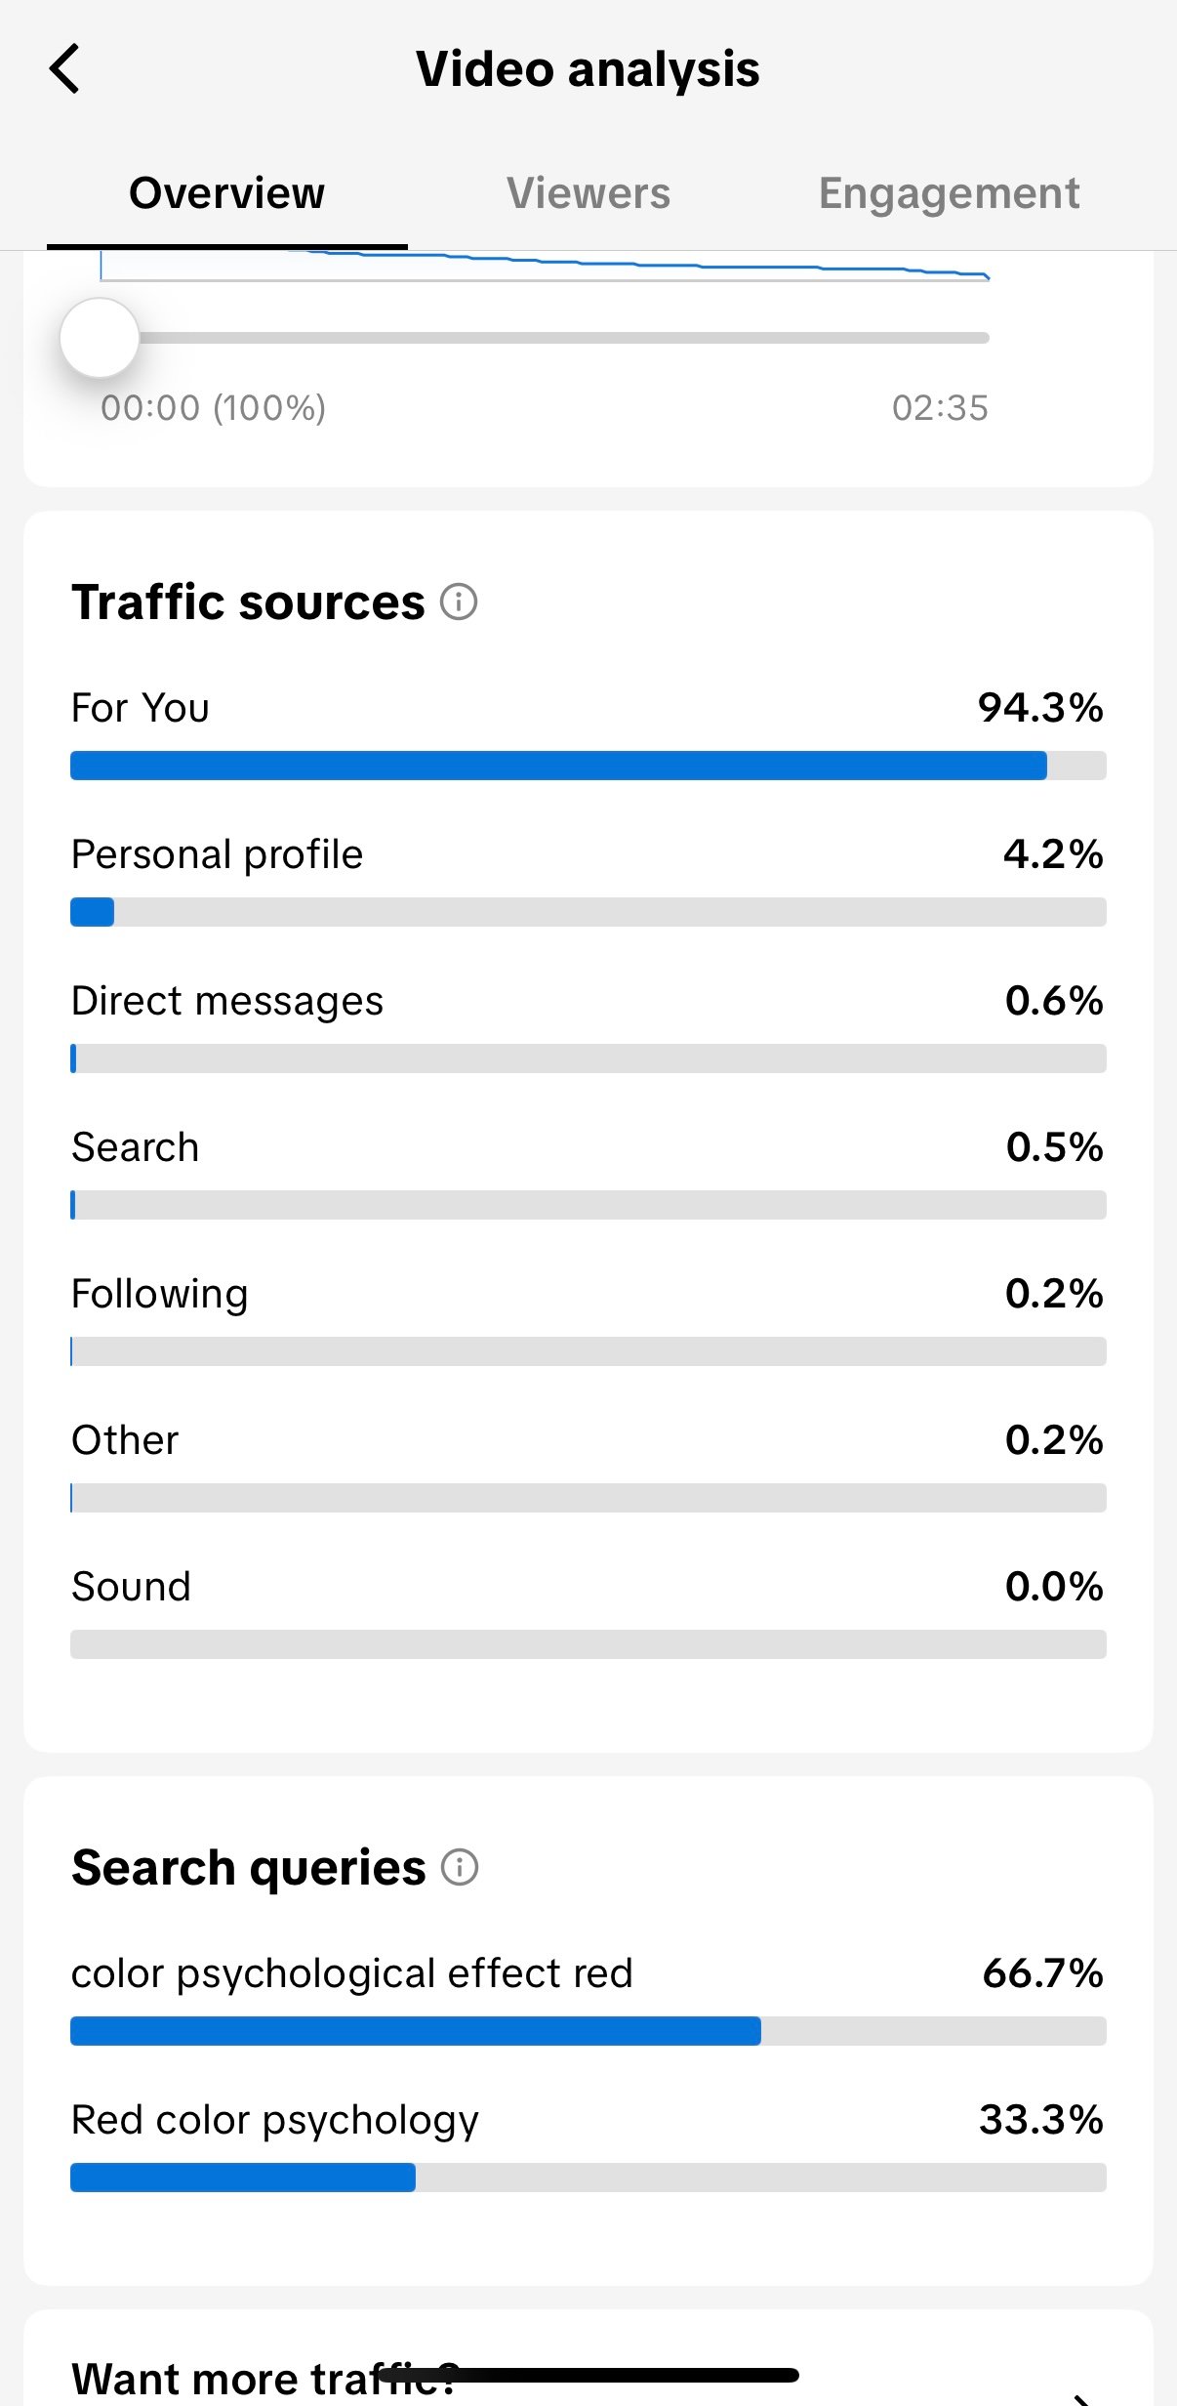Click the Other traffic source label

126,1440
